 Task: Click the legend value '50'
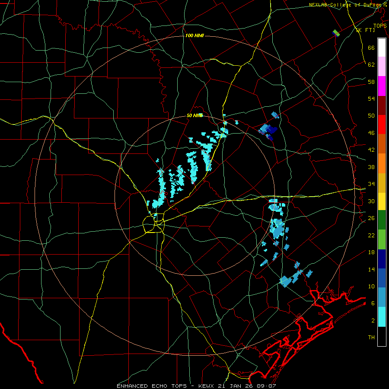coord(371,116)
